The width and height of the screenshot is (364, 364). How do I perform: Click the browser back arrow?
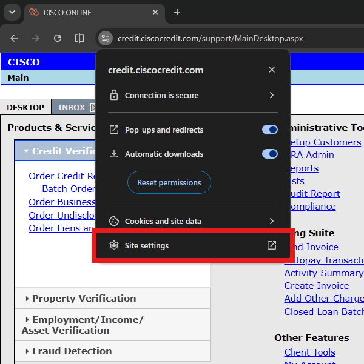14,38
